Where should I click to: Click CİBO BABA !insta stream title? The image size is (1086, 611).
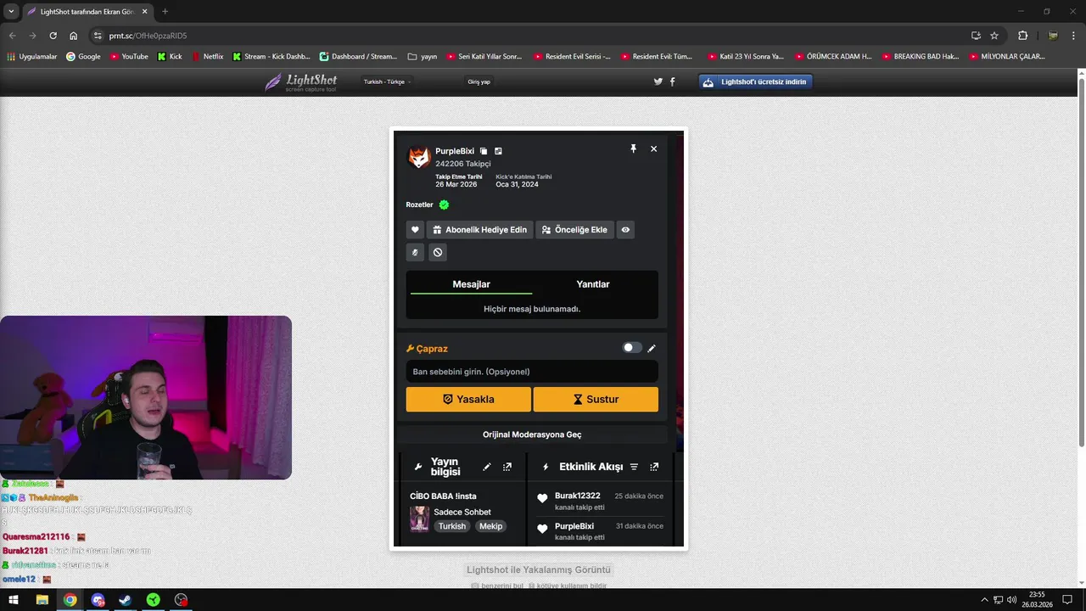pyautogui.click(x=443, y=496)
